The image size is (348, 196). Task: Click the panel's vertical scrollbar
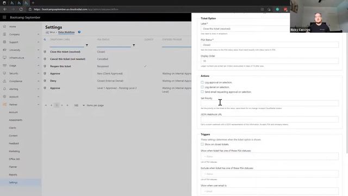coord(347,93)
